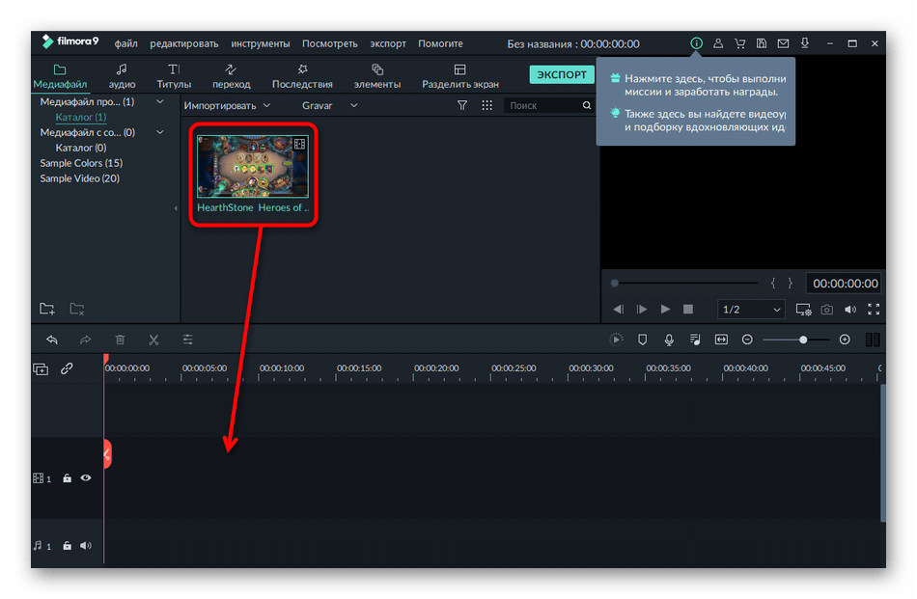Switch to the Титулы tab
The width and height of the screenshot is (917, 599).
coord(174,76)
